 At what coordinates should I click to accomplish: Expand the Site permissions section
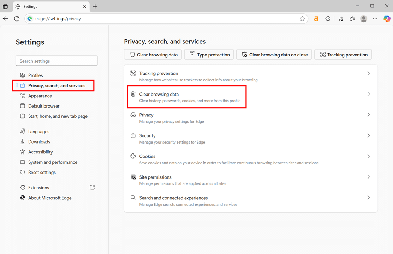(251, 177)
